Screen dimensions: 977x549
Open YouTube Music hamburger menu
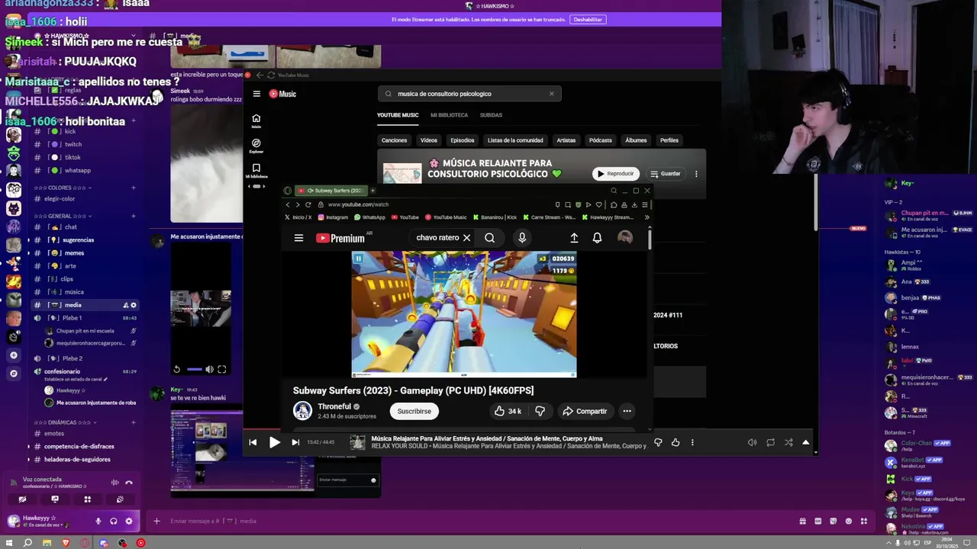pos(256,94)
